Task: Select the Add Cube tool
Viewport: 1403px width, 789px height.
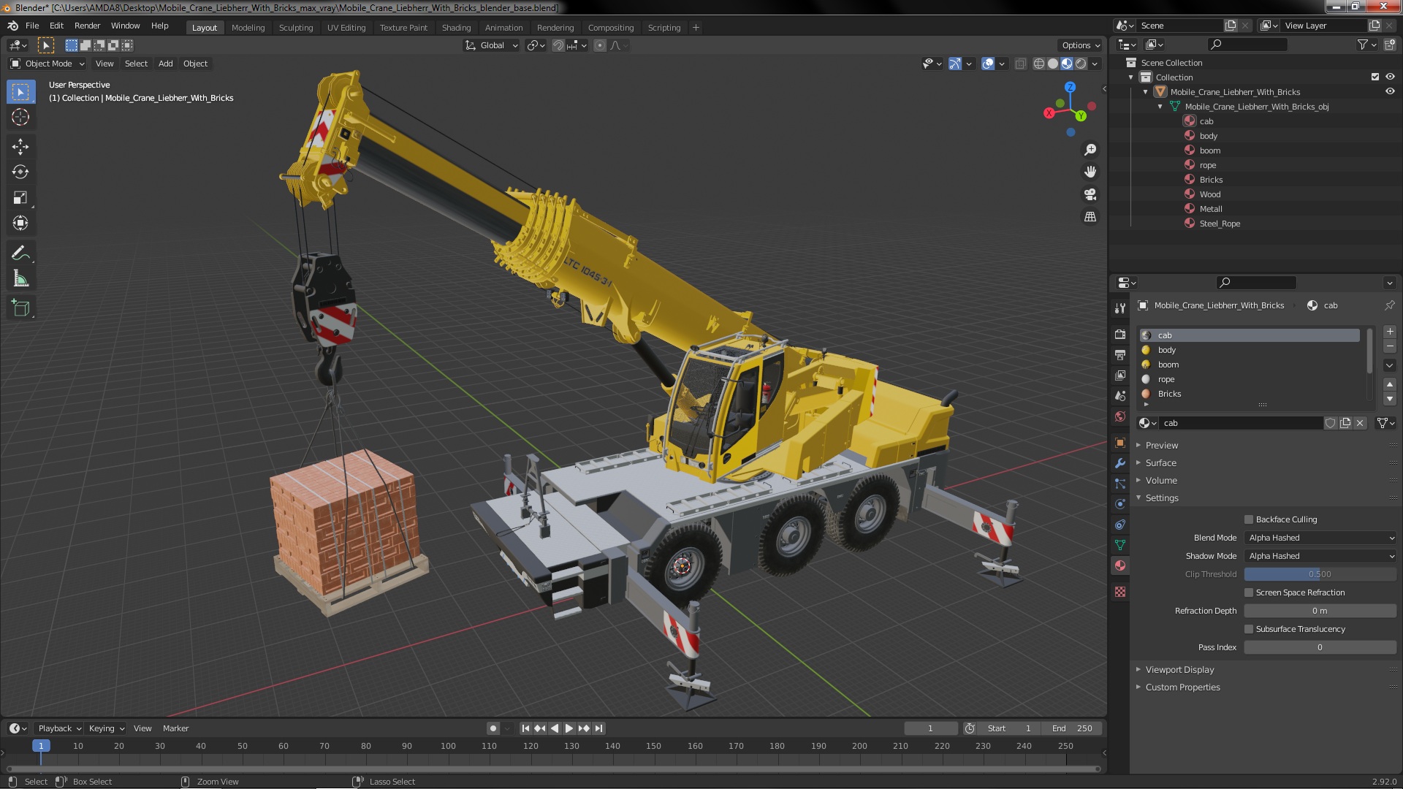Action: (x=20, y=308)
